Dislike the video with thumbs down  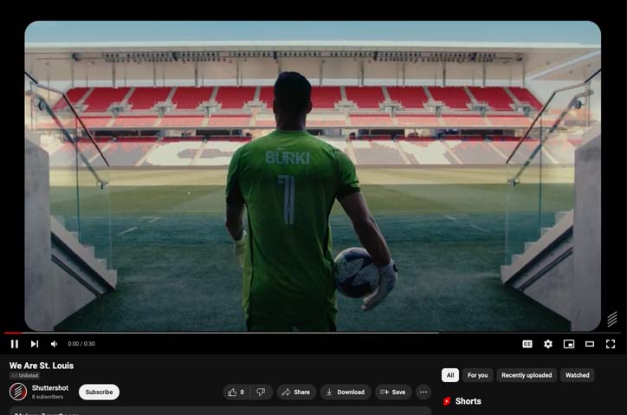[261, 392]
